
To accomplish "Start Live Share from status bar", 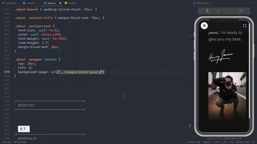I will 20,142.
